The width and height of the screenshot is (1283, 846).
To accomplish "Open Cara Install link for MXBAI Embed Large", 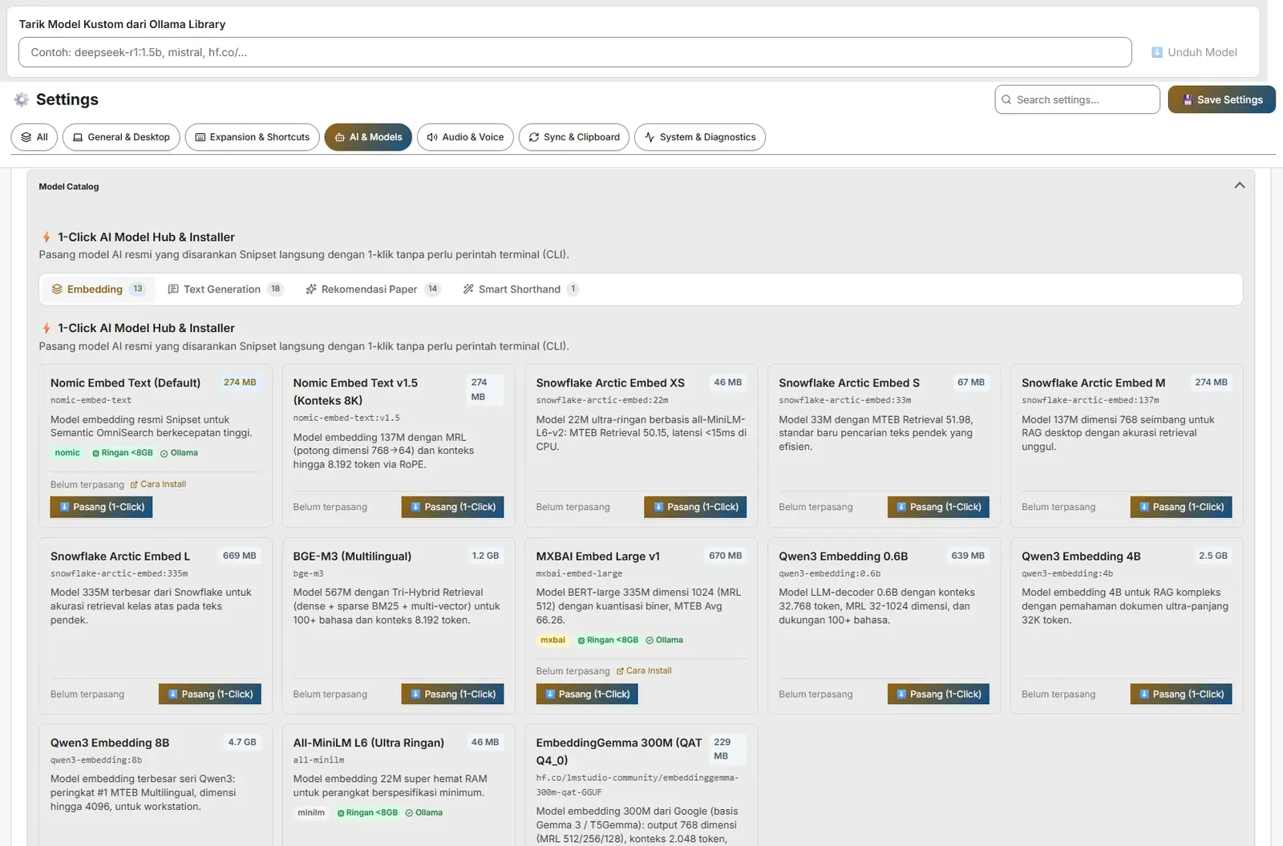I will 644,671.
